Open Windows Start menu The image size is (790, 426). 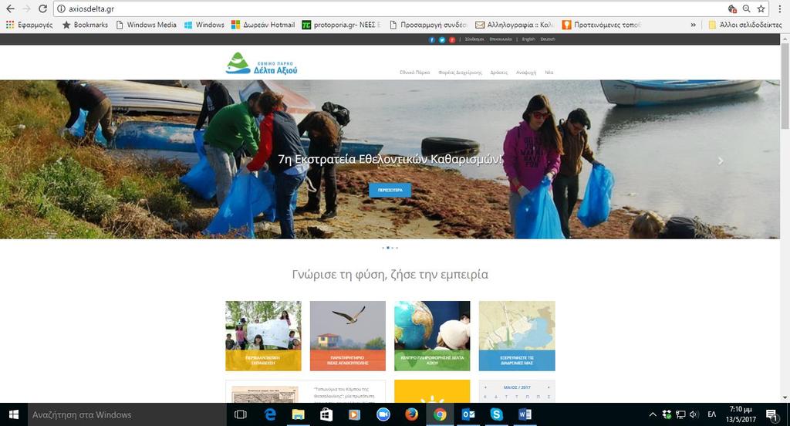pos(14,414)
